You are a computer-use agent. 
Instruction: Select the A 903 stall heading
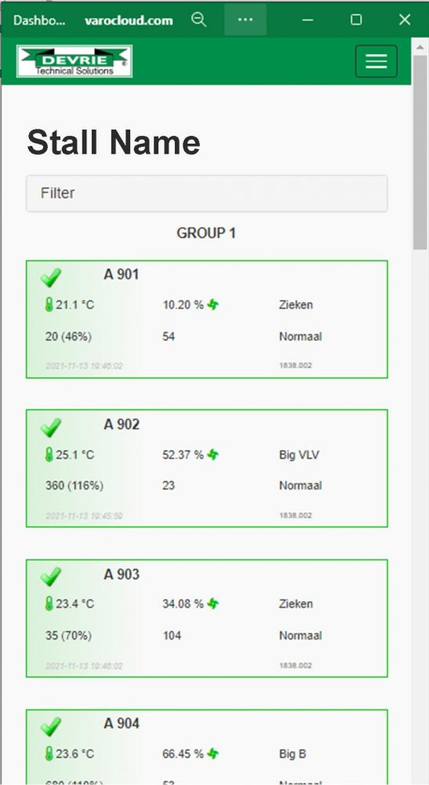pos(122,575)
